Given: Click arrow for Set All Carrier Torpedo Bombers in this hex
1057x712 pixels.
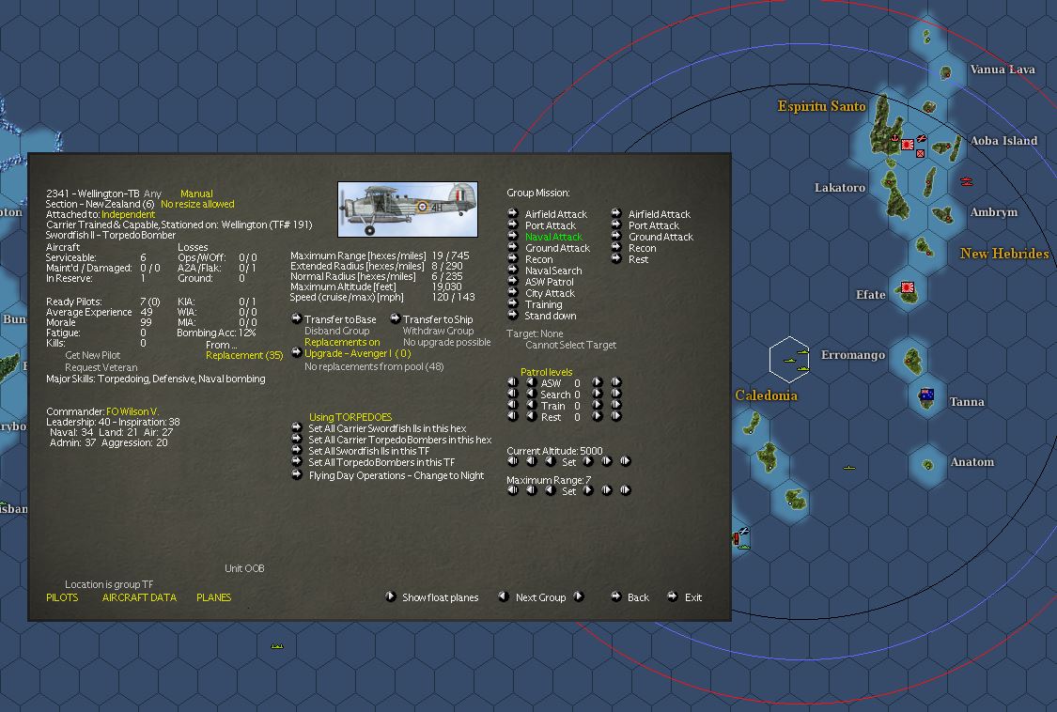Looking at the screenshot, I should [296, 439].
